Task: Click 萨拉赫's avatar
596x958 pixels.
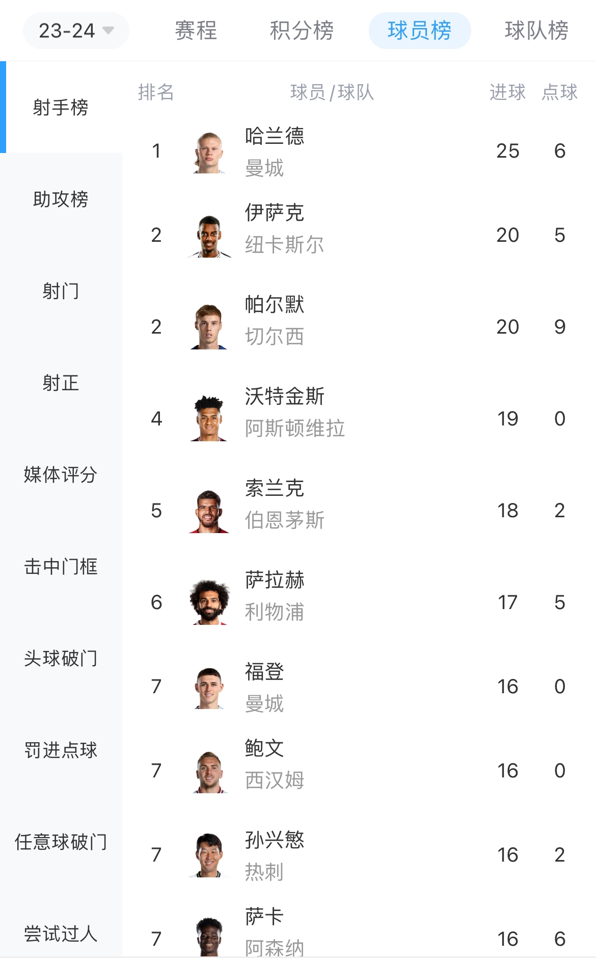Action: tap(209, 602)
